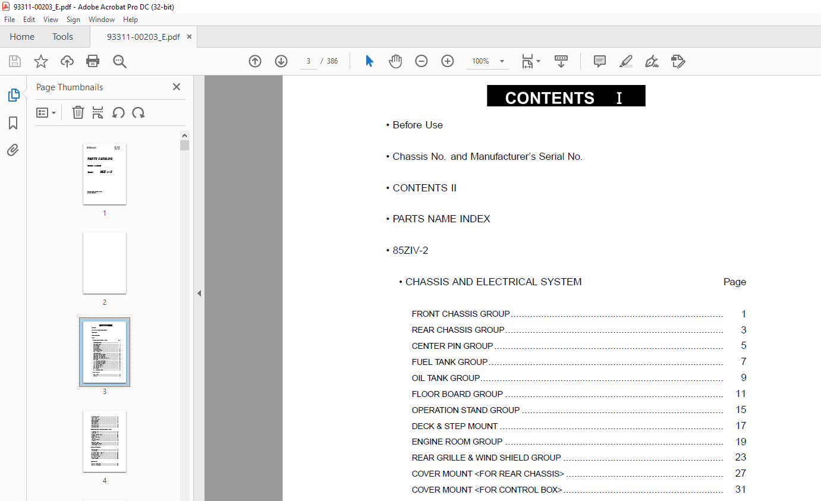Rotate page counterclockwise icon

coord(118,112)
